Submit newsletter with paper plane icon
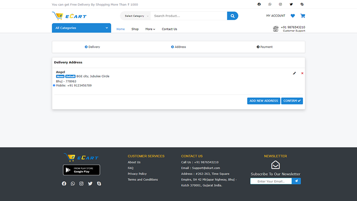This screenshot has width=357, height=201. [x=296, y=181]
